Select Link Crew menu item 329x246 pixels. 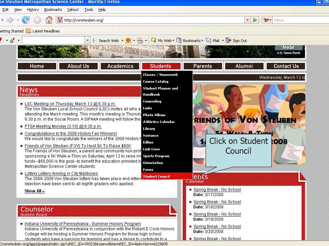[167, 149]
